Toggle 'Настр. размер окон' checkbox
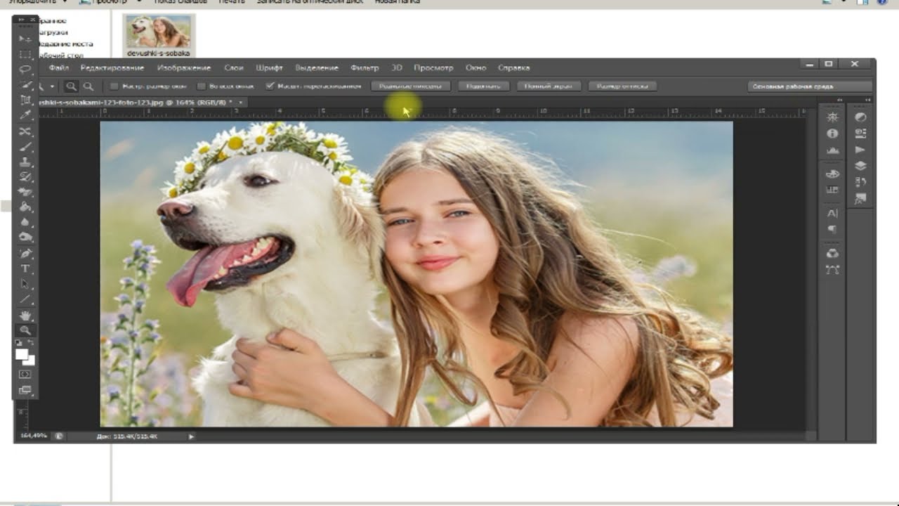Screen dimensions: 899x506 point(115,86)
